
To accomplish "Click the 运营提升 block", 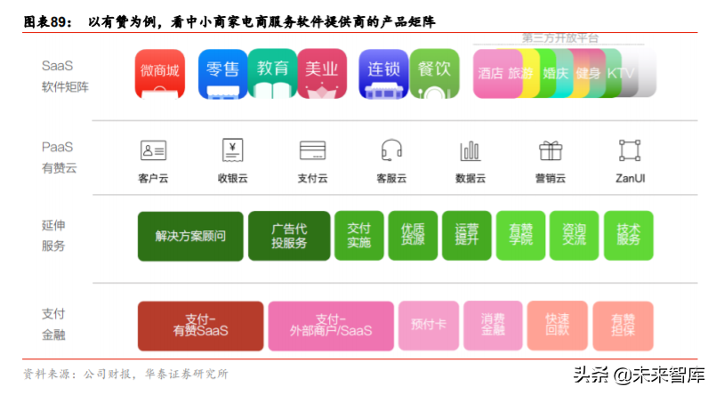I will (467, 236).
